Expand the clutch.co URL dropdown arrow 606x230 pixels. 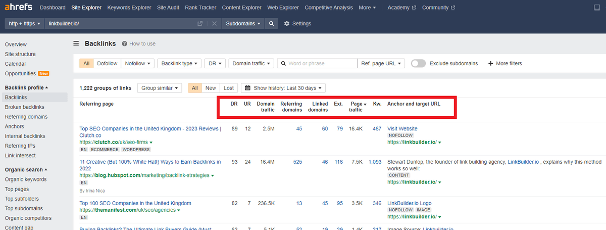[151, 143]
